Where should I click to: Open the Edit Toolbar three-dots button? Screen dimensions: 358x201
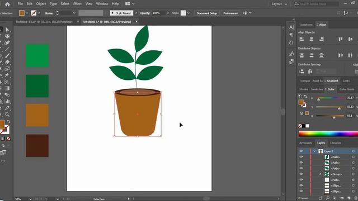(x=3, y=161)
